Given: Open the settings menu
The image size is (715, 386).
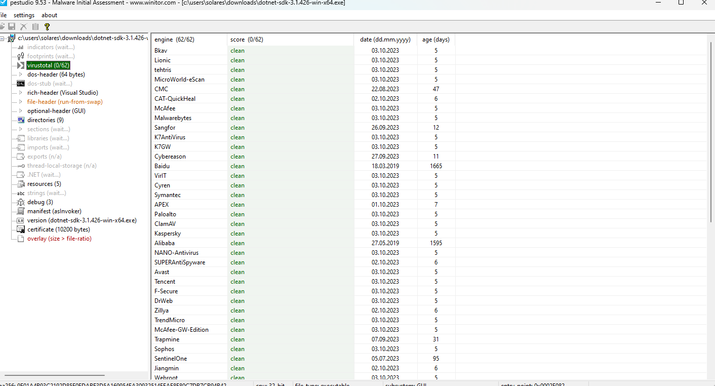Looking at the screenshot, I should 24,15.
